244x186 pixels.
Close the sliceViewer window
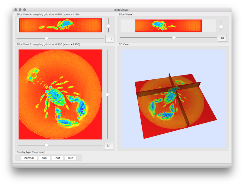[16, 10]
